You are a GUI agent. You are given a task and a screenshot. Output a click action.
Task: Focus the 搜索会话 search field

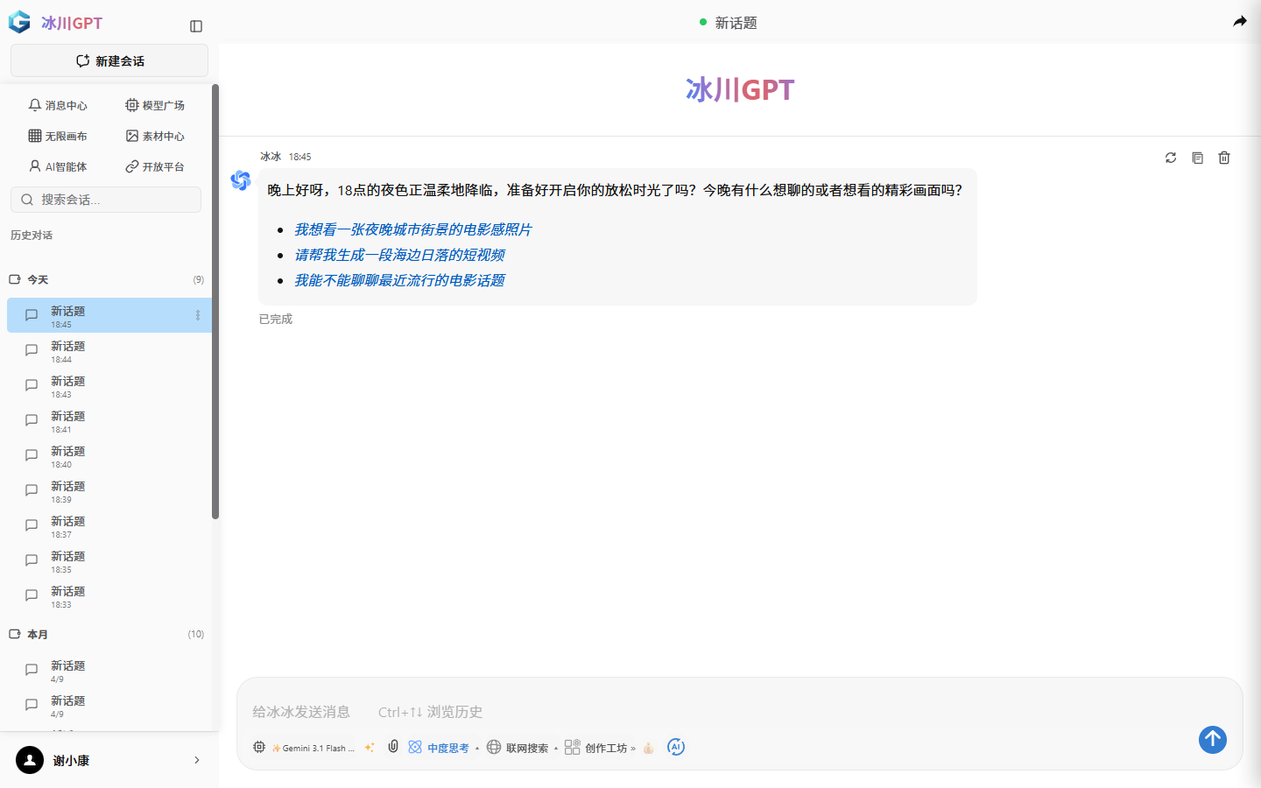106,200
